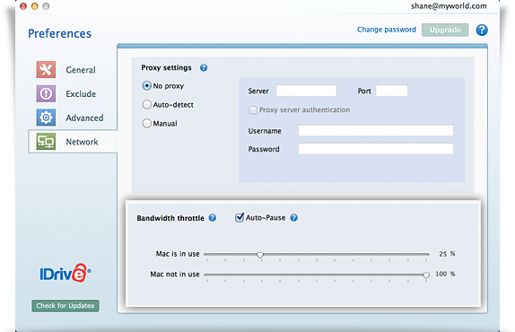
Task: Switch to the Exclude tab label
Action: (x=81, y=94)
